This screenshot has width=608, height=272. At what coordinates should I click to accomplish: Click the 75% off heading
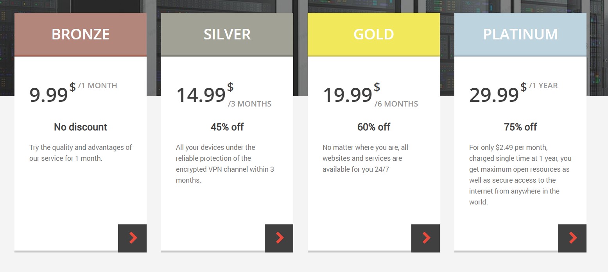[520, 127]
